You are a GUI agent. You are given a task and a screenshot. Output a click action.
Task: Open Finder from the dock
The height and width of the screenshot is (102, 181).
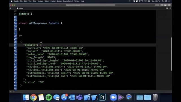(x=26, y=97)
